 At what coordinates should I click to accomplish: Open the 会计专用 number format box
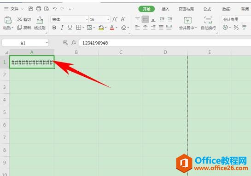(236, 19)
